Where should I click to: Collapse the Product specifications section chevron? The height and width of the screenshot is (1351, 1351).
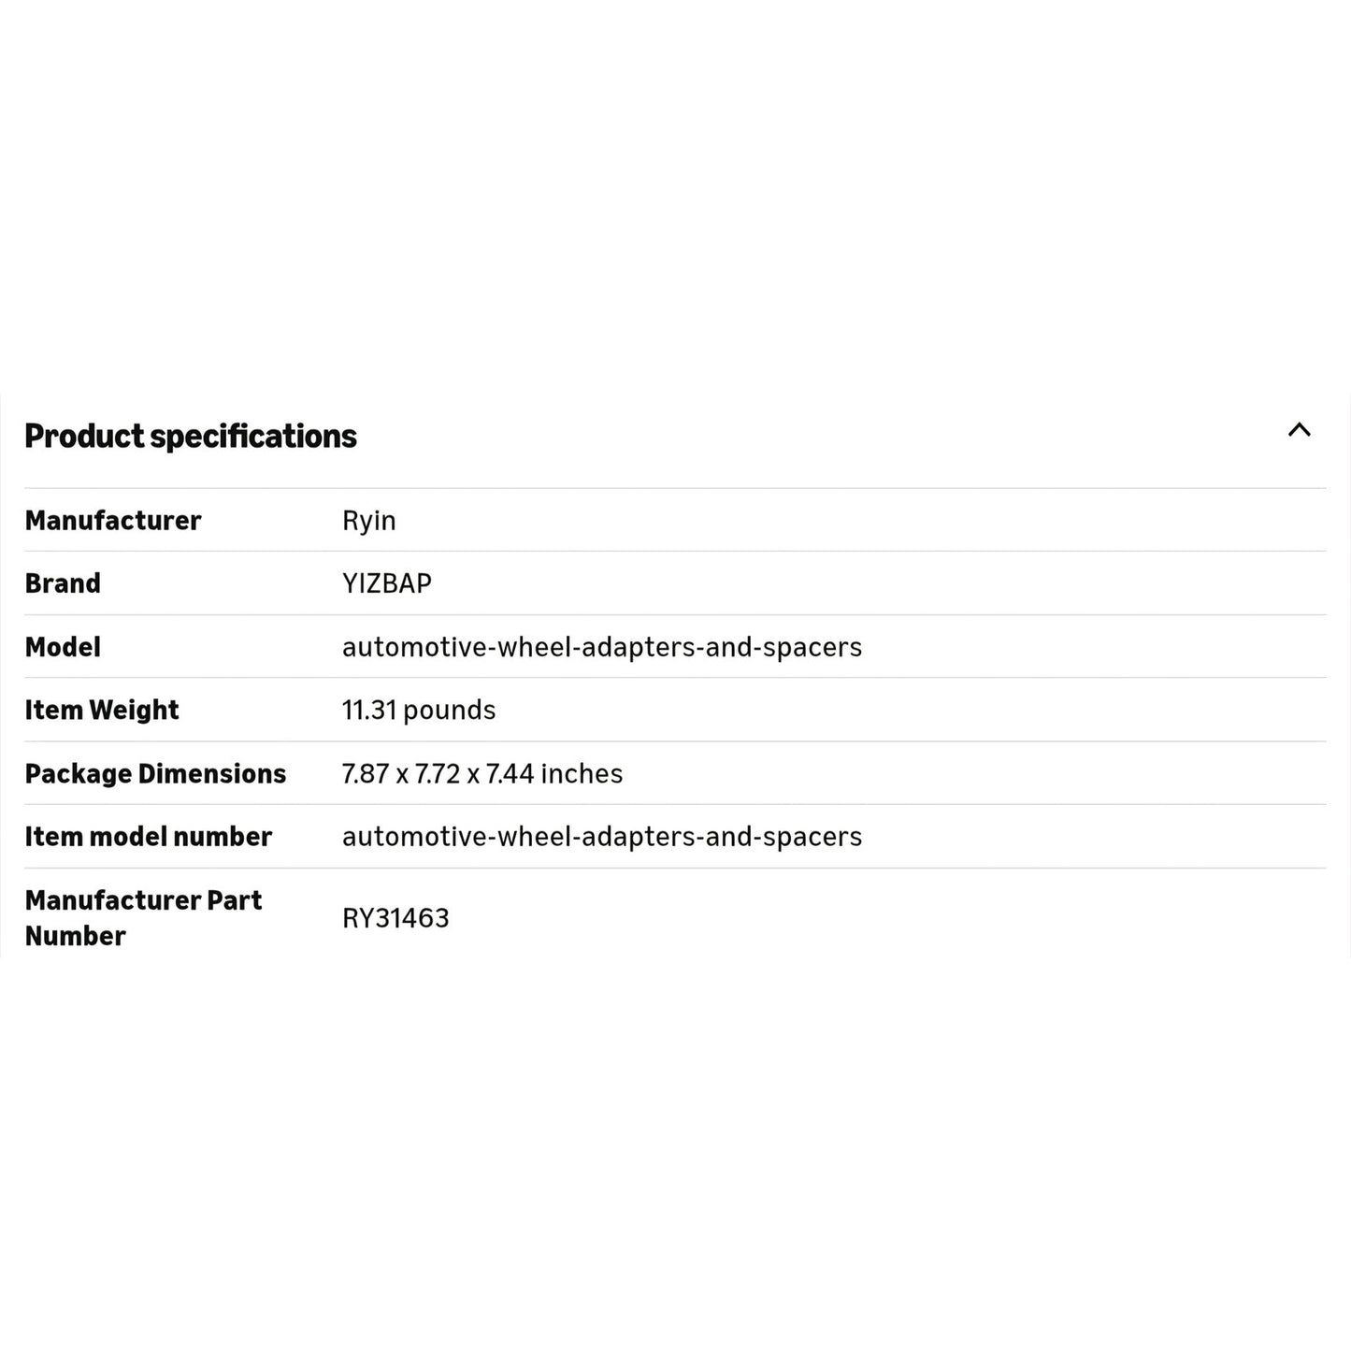[1299, 430]
